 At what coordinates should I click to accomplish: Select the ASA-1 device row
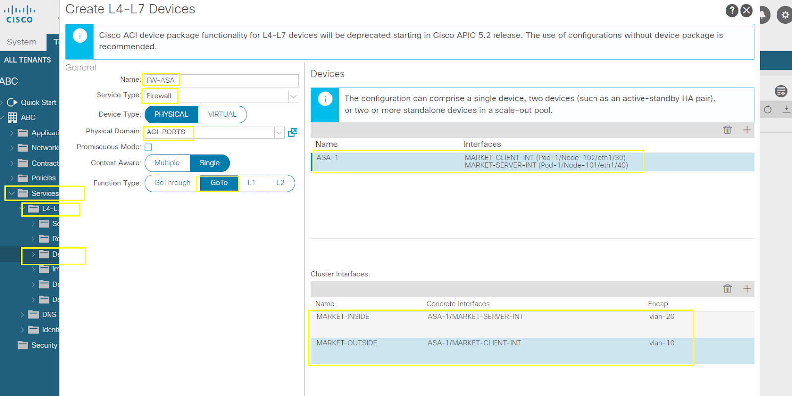tap(533, 162)
